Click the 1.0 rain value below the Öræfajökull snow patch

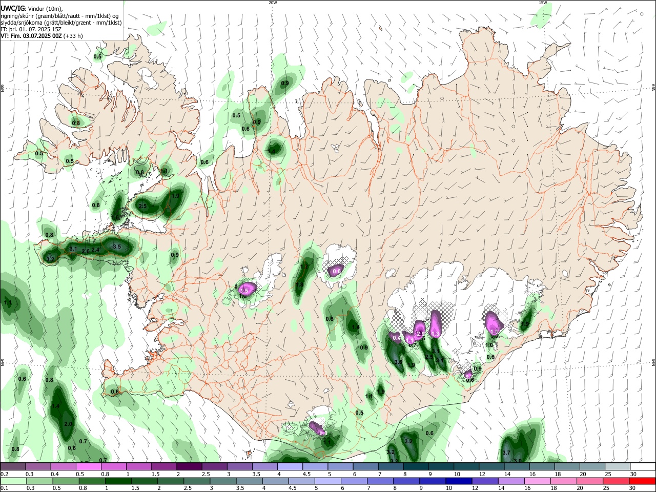pos(489,345)
